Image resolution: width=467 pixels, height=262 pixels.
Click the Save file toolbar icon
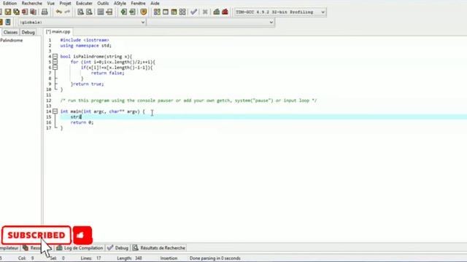(8, 12)
